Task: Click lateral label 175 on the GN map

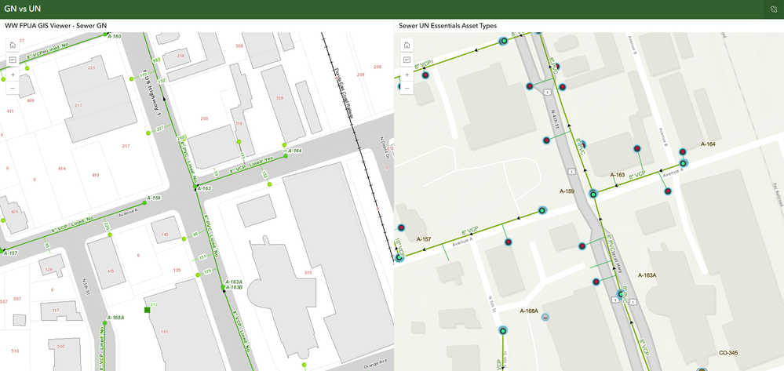Action: tap(208, 271)
